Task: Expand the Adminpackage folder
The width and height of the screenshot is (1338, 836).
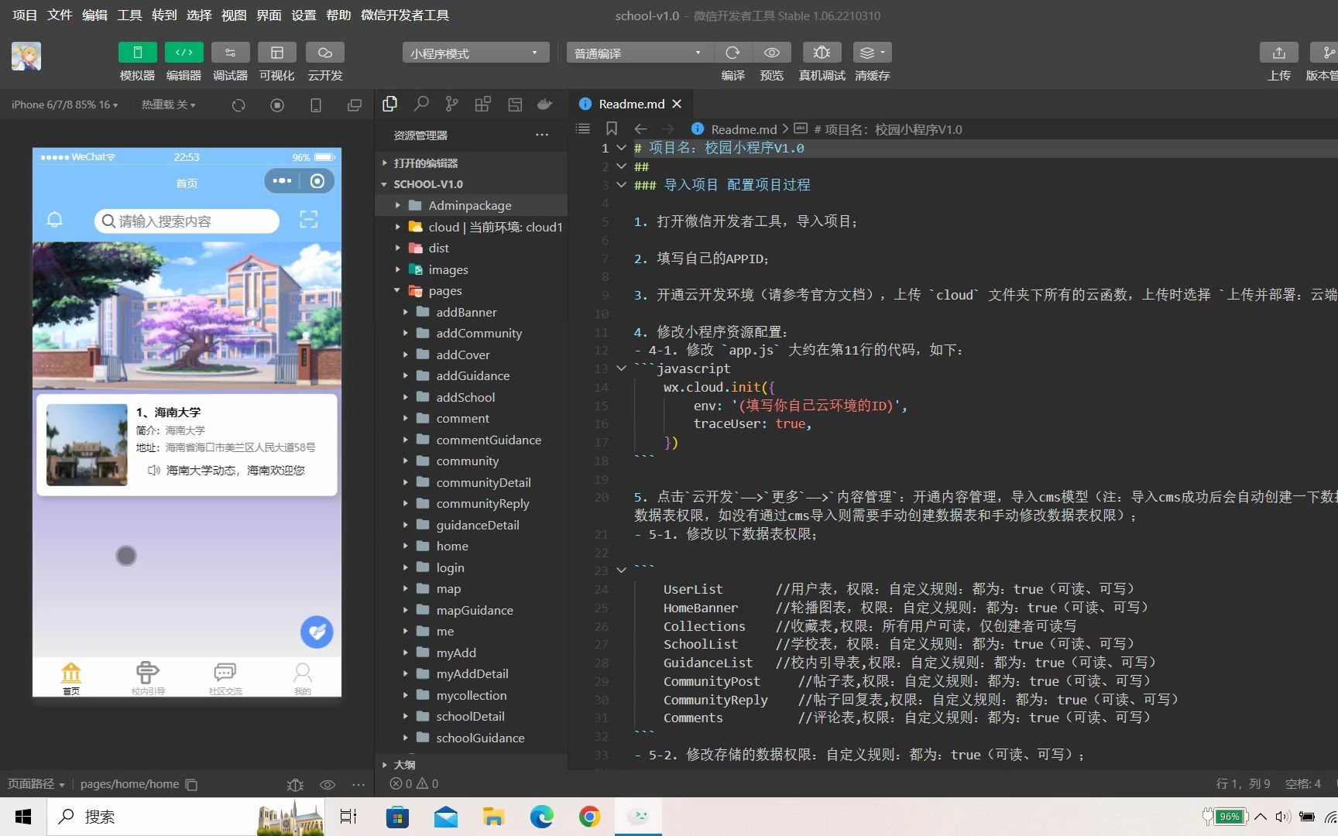Action: point(471,205)
